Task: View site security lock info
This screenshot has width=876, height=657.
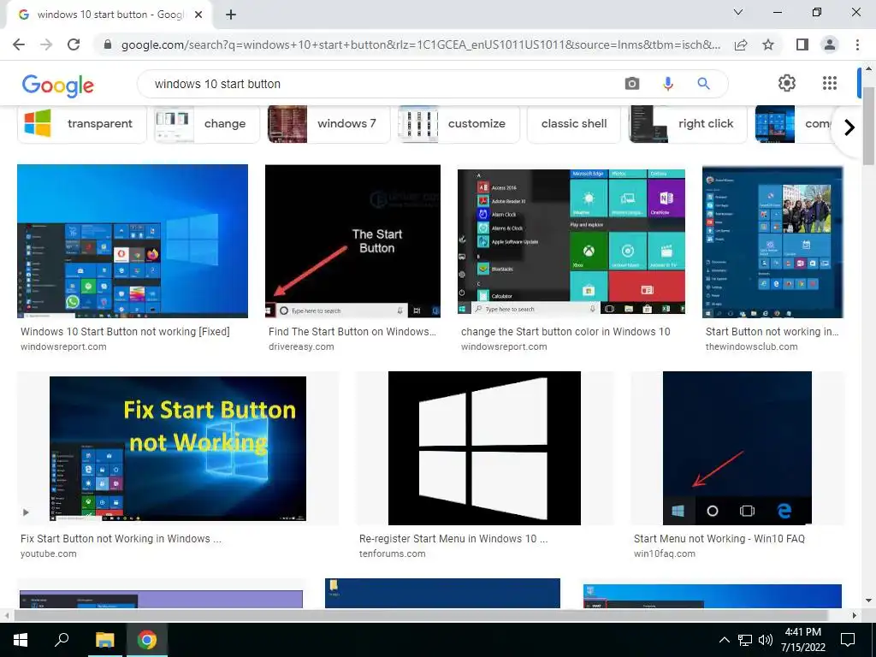Action: (x=108, y=44)
